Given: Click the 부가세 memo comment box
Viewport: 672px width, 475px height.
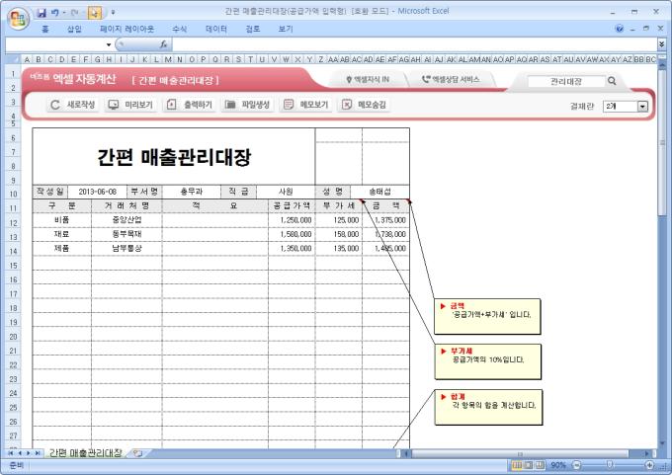Looking at the screenshot, I should (488, 361).
